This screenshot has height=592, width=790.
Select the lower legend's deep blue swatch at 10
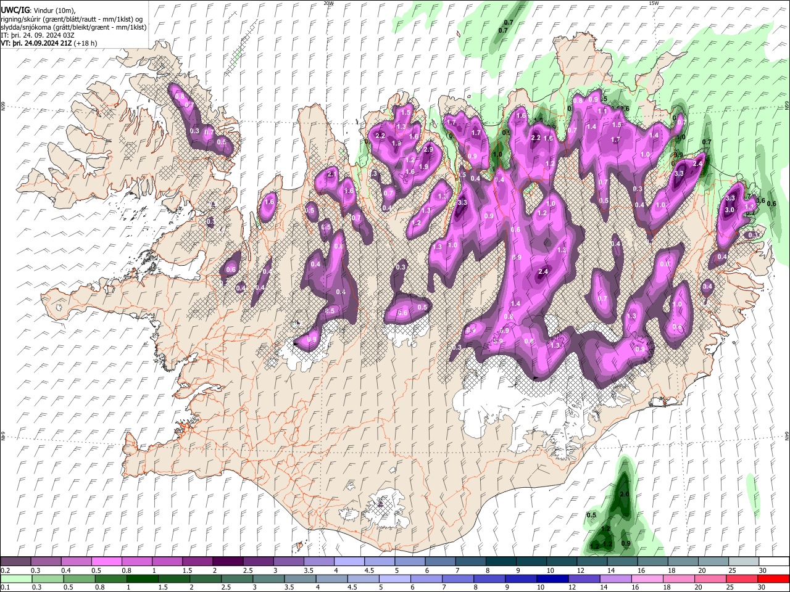click(552, 578)
